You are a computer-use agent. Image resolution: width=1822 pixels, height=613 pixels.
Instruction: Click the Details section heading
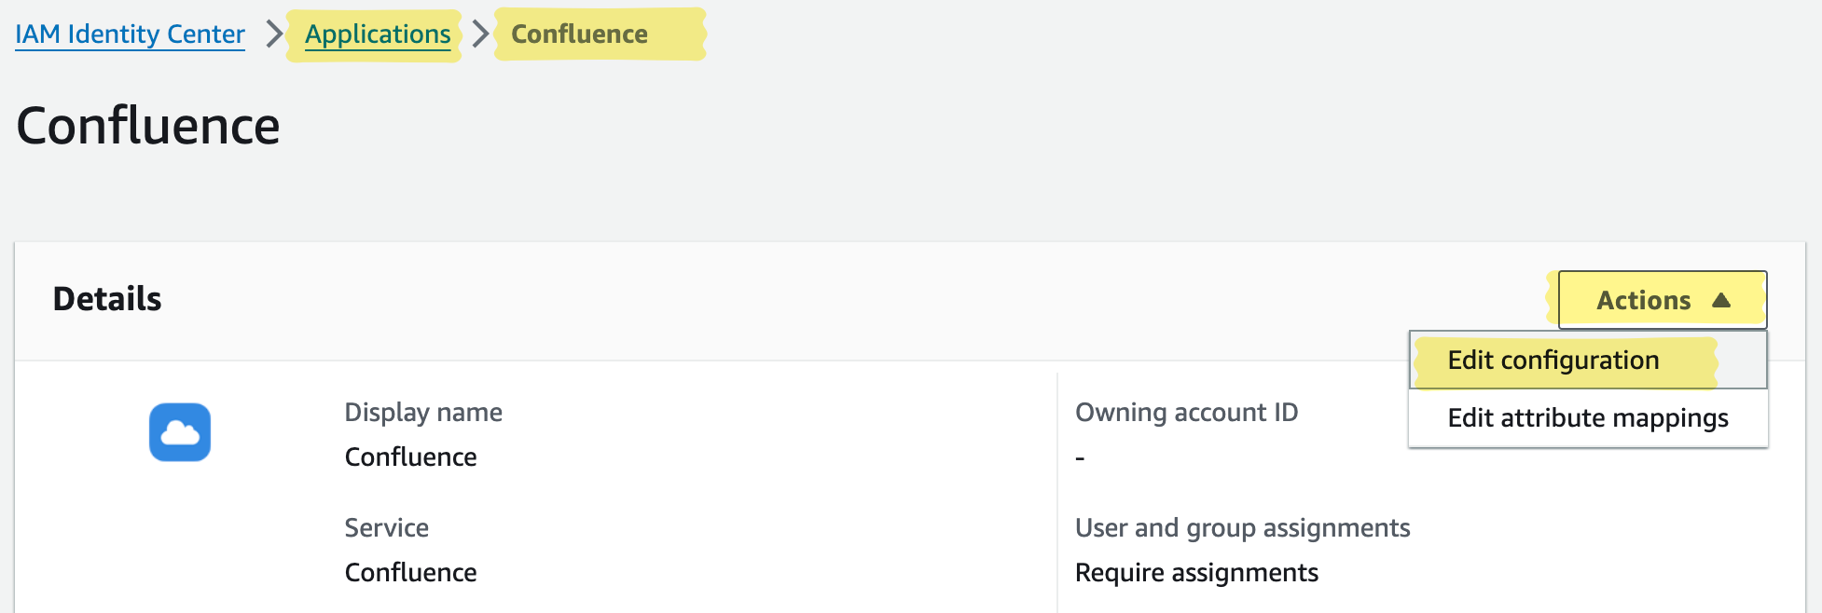[x=107, y=299]
